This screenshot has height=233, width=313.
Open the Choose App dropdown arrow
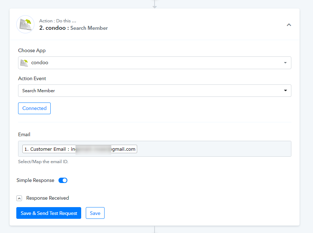pos(285,63)
